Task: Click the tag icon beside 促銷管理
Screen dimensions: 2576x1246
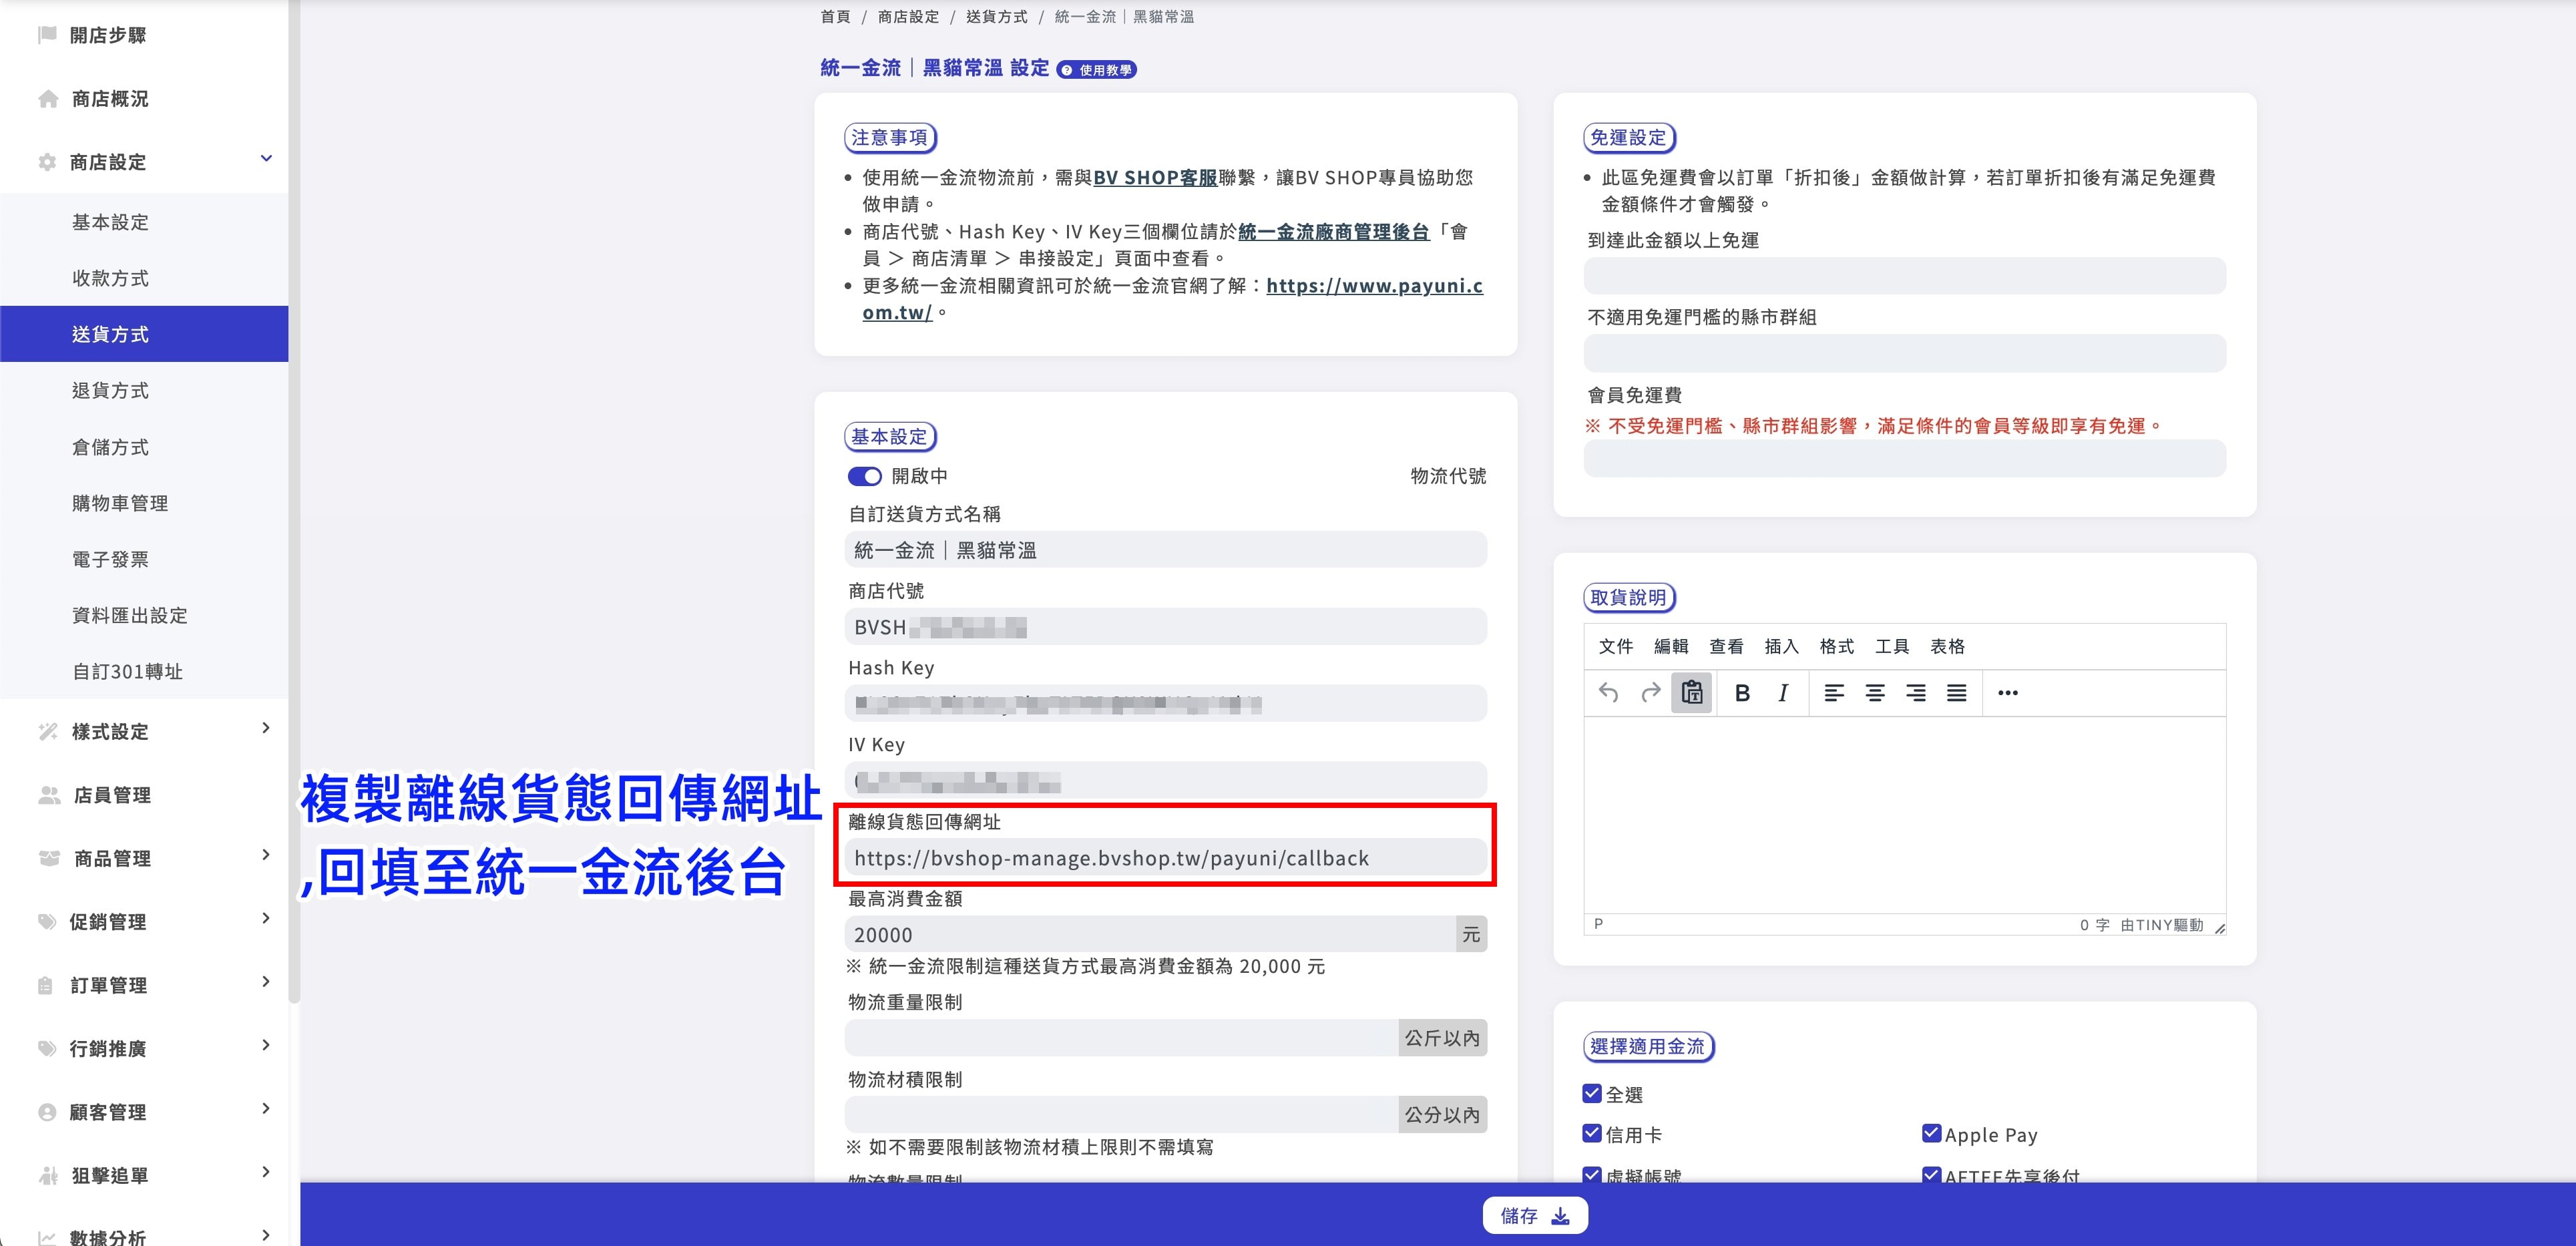Action: click(47, 921)
